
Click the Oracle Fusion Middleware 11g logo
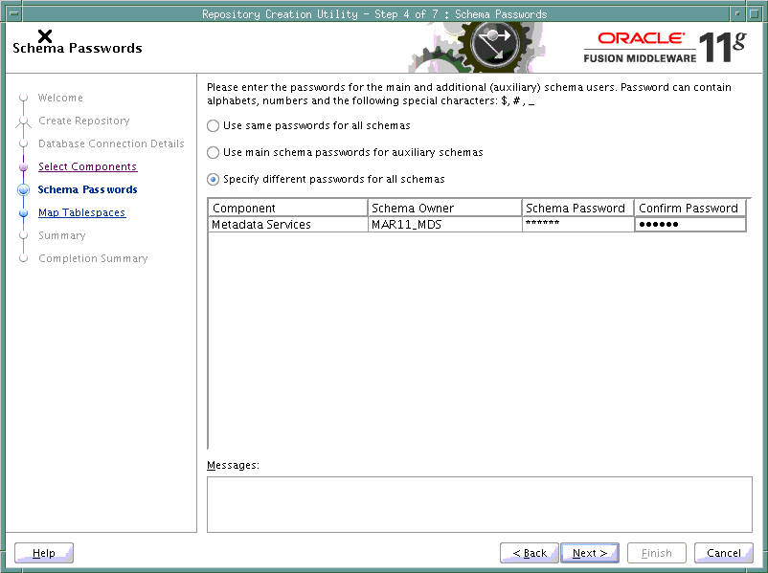pyautogui.click(x=666, y=47)
